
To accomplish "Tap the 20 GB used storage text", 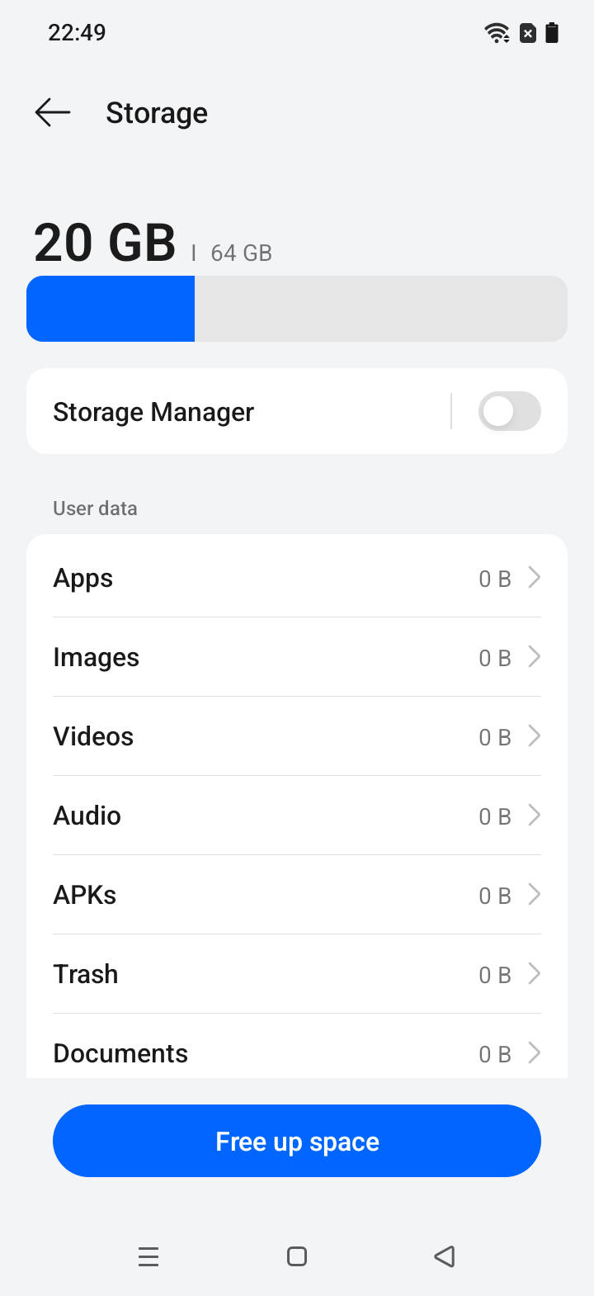I will [x=105, y=243].
